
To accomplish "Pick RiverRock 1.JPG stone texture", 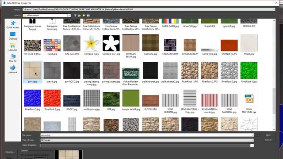I will click(x=190, y=71).
